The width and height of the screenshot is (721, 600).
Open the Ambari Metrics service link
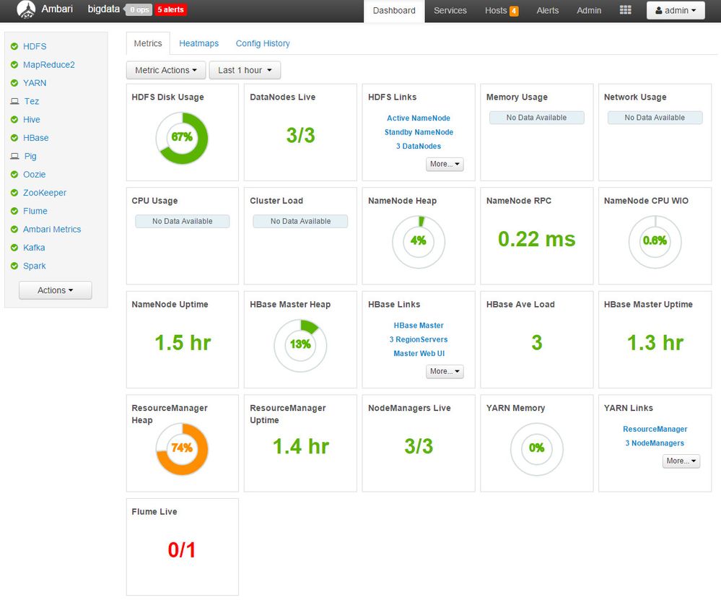[x=52, y=229]
